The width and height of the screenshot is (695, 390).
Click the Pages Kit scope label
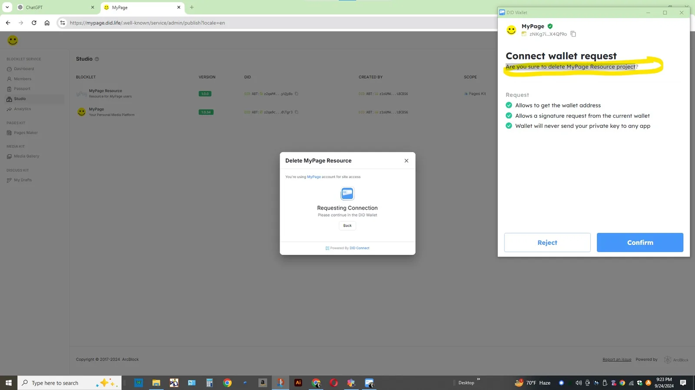pos(477,94)
